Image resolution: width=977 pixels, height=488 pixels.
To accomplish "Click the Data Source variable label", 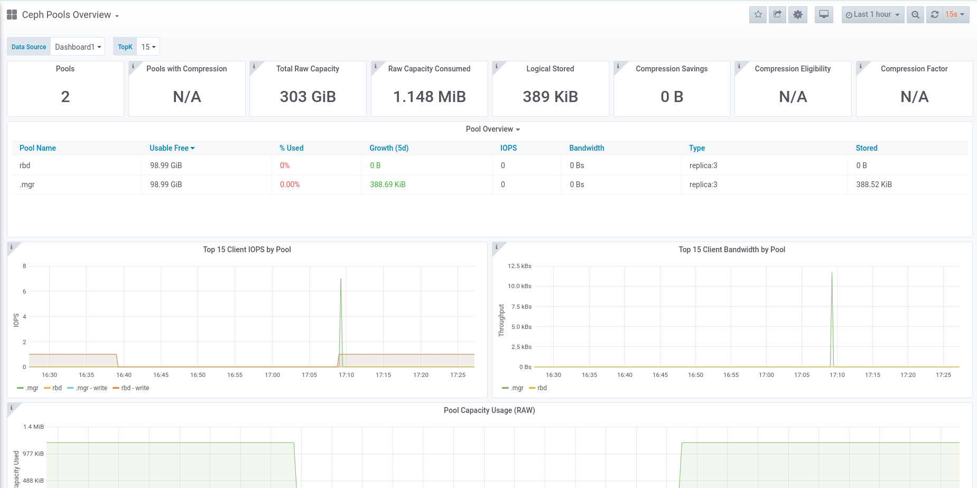I will click(29, 47).
